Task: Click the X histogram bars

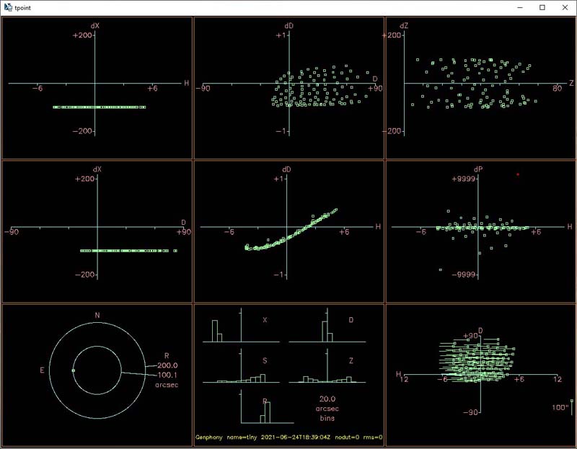Action: click(217, 331)
